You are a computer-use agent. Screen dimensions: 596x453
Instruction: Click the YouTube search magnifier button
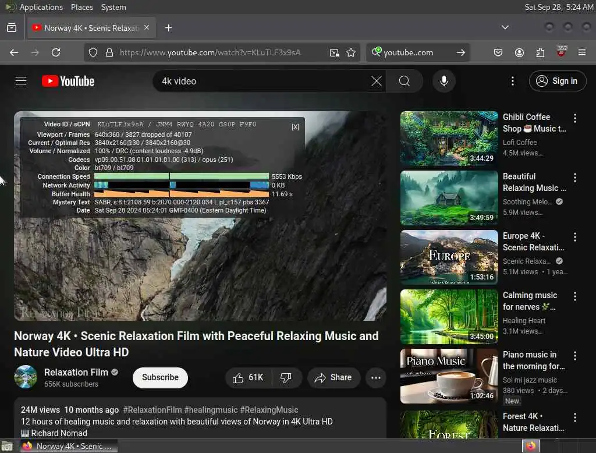(x=405, y=81)
